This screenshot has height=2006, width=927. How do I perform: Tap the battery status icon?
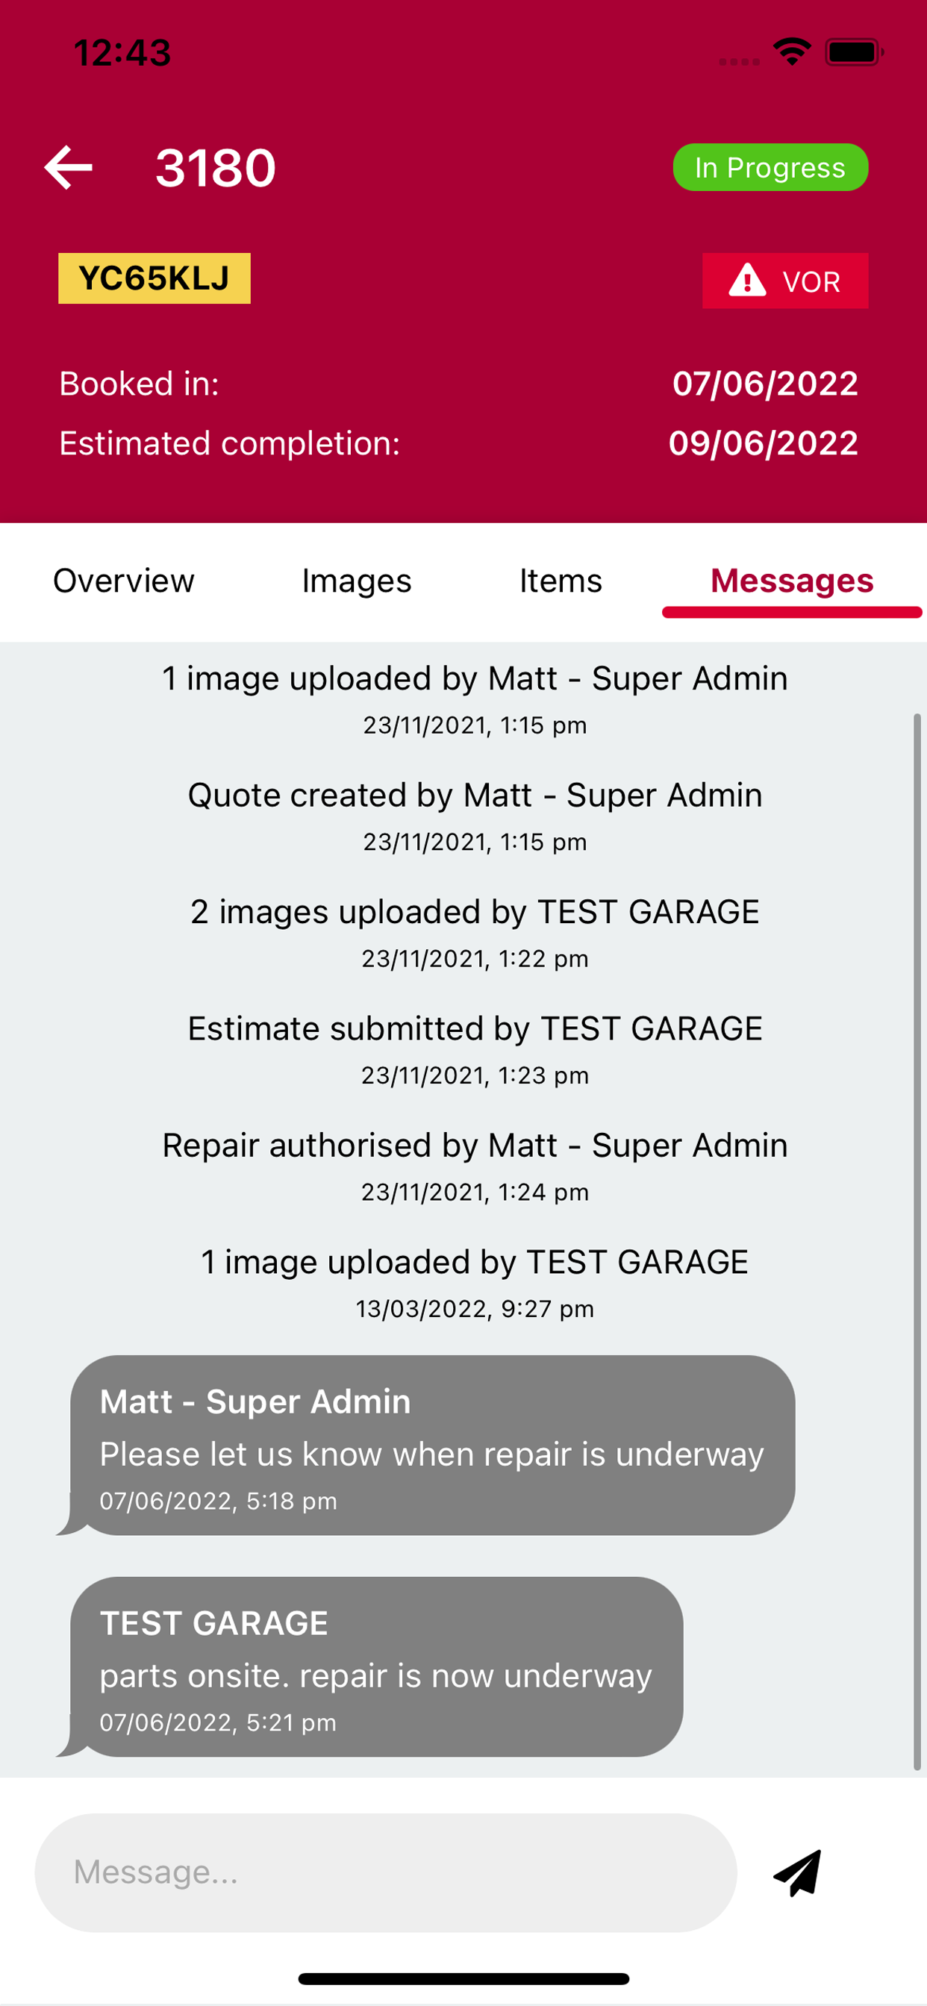pos(855,52)
